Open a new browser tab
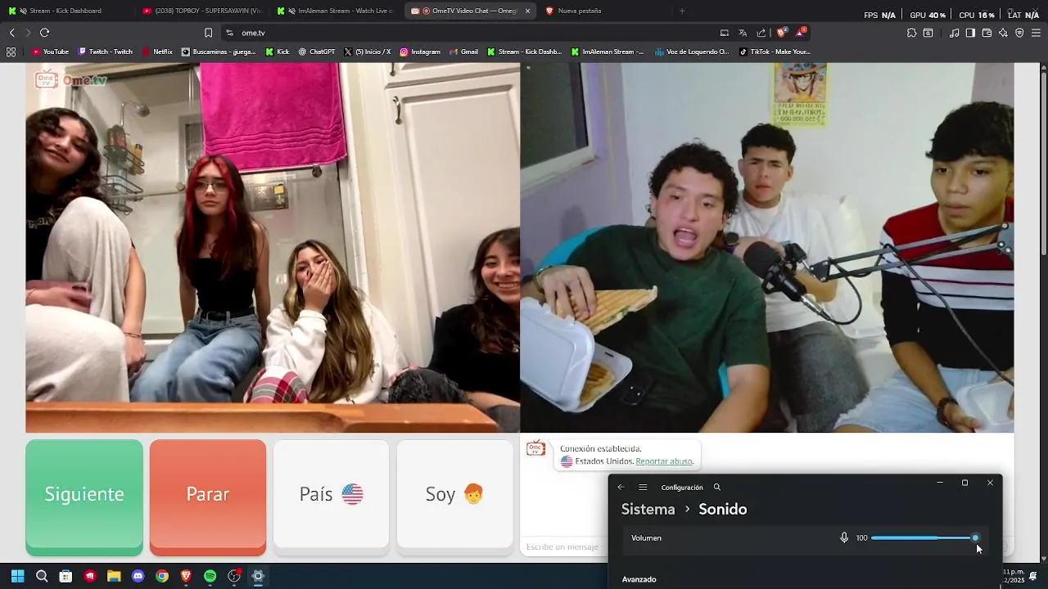The image size is (1048, 589). (682, 11)
